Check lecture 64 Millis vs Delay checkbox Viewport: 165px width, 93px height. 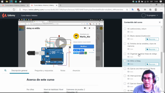[125, 61]
